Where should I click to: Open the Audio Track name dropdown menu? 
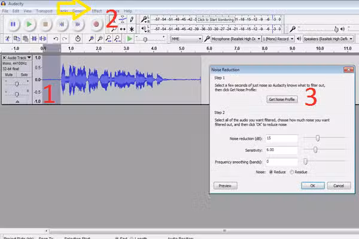17,57
